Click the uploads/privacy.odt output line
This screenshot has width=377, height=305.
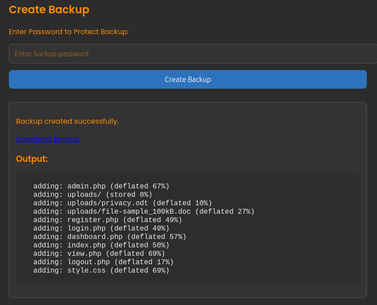point(122,203)
